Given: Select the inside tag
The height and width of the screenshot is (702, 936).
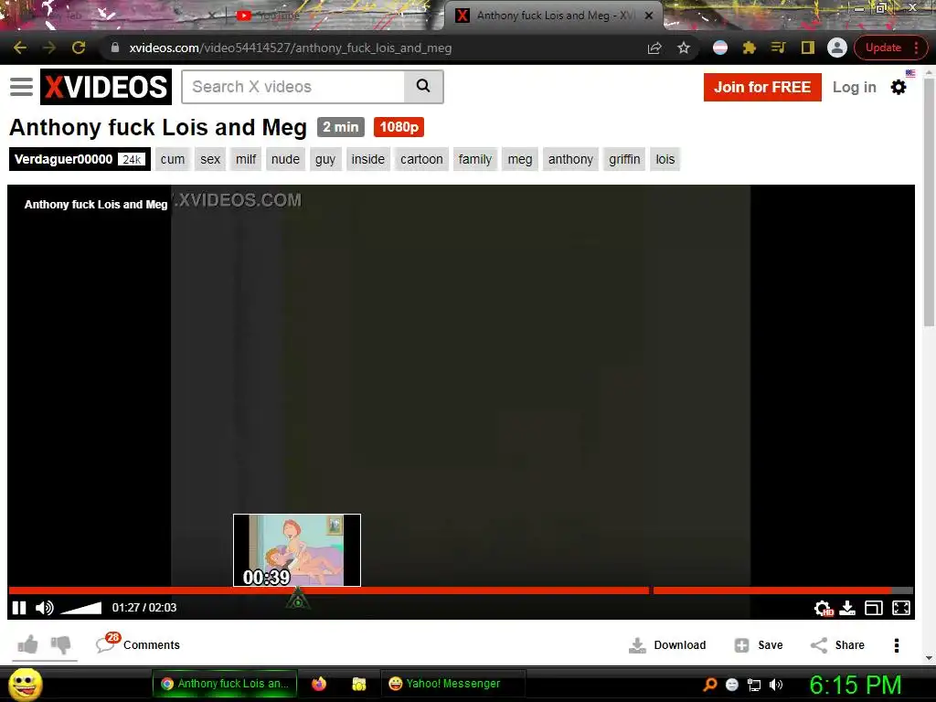Looking at the screenshot, I should click(367, 159).
